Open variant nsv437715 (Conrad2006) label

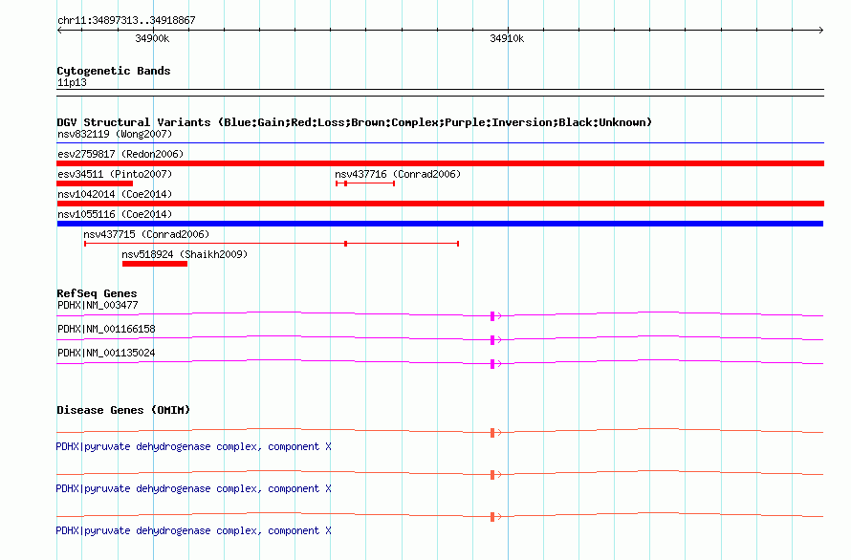[146, 234]
